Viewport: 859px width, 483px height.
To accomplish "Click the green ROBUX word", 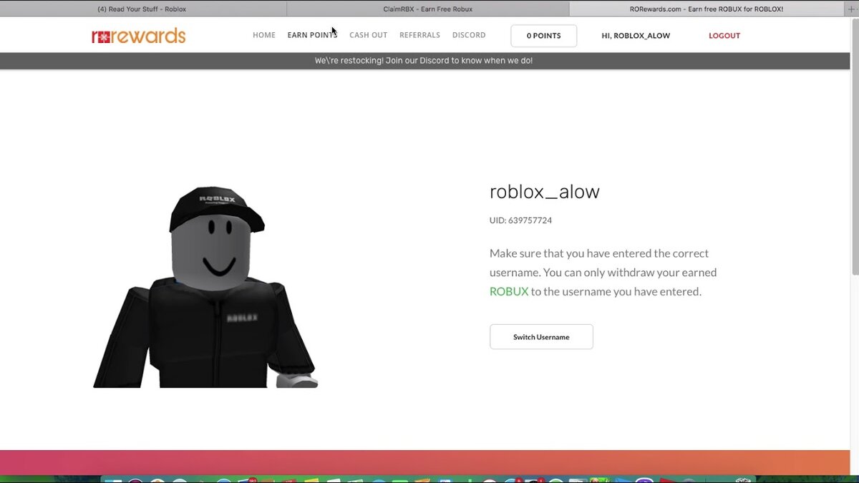I will point(509,292).
